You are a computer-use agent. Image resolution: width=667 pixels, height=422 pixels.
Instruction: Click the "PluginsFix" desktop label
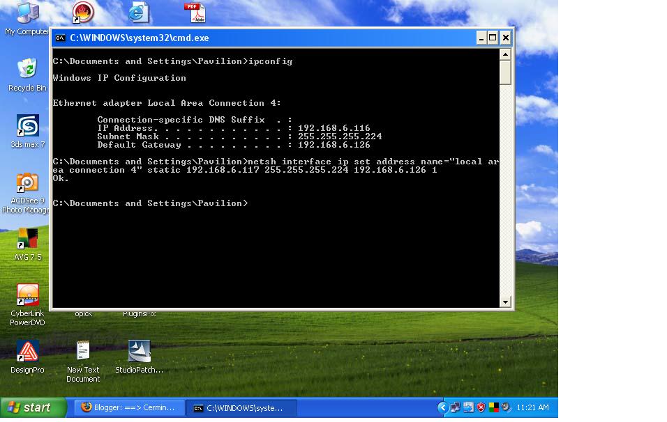(x=139, y=314)
